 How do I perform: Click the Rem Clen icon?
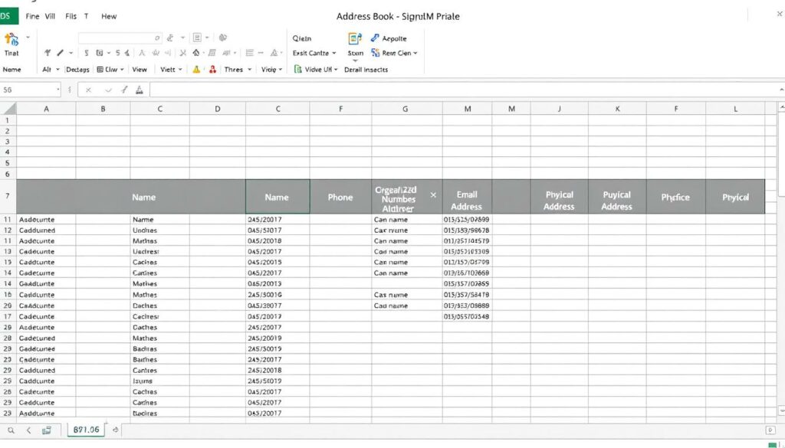point(376,54)
